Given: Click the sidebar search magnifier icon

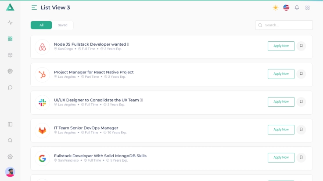Looking at the screenshot, I should point(10,141).
